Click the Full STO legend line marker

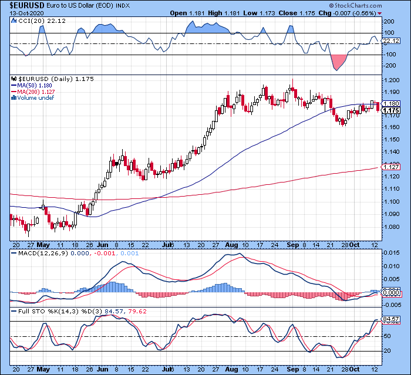pos(14,311)
